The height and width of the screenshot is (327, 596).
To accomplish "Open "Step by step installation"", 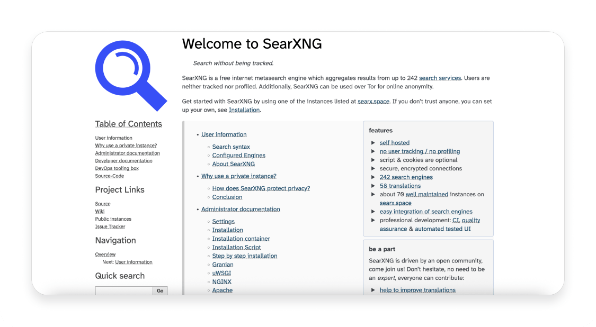I will tap(244, 256).
